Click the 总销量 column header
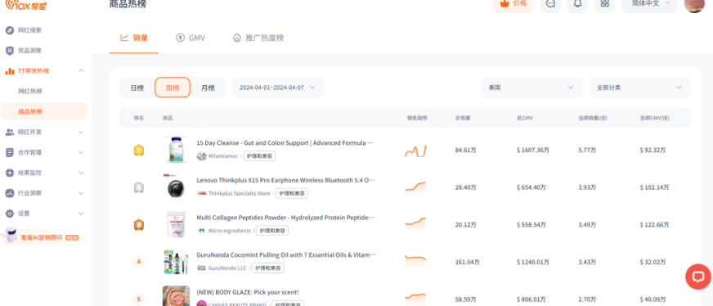Viewport: 713px width, 306px height. pyautogui.click(x=463, y=118)
